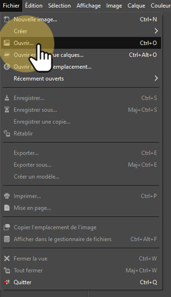Expand the Récemment ouverts submenu arrow
The width and height of the screenshot is (171, 297).
pos(156,78)
